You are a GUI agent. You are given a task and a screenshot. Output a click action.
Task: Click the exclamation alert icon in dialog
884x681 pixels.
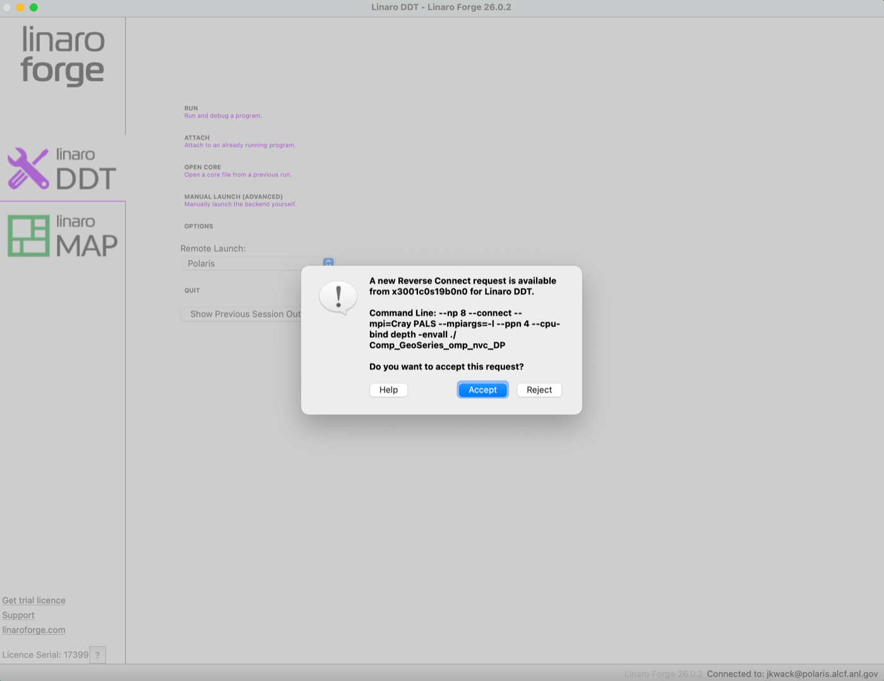[338, 298]
